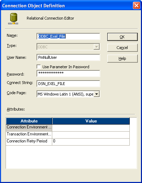Focus the User Name field PmNullUser

point(68,57)
